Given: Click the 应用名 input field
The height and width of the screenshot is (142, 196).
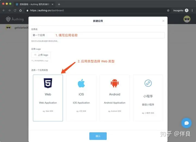Looking at the screenshot, I should (98, 35).
